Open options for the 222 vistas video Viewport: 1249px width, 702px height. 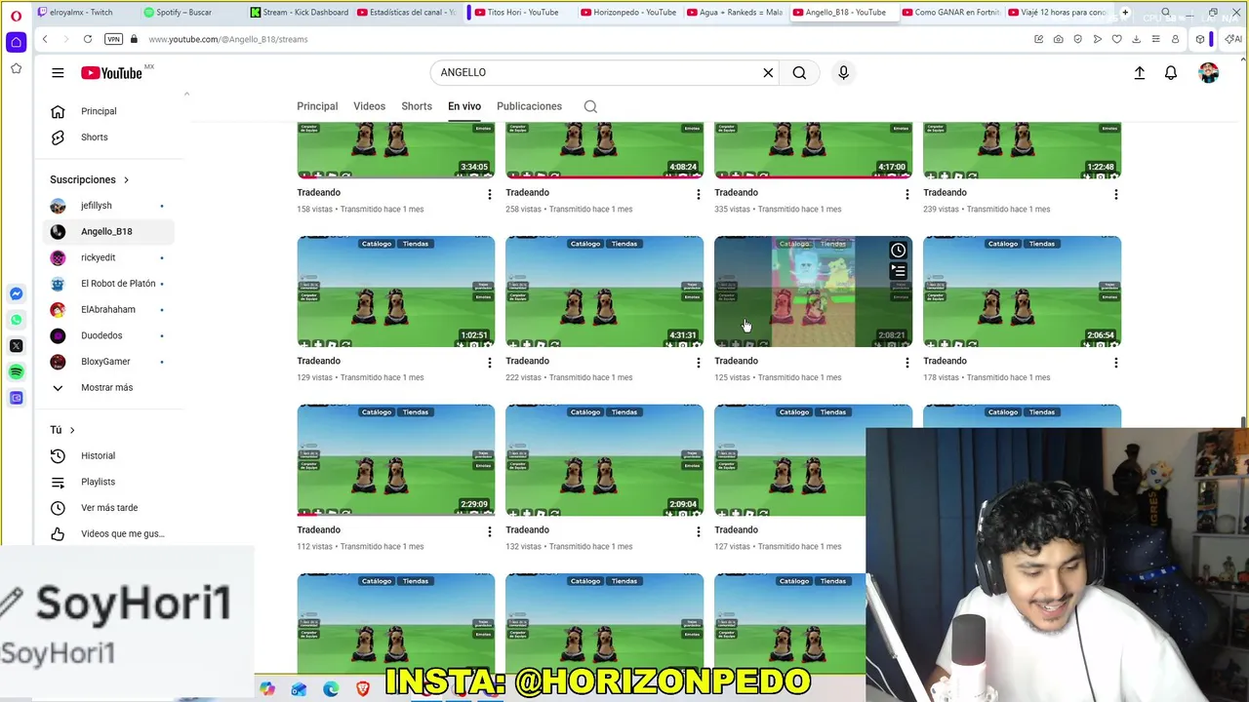pyautogui.click(x=698, y=363)
